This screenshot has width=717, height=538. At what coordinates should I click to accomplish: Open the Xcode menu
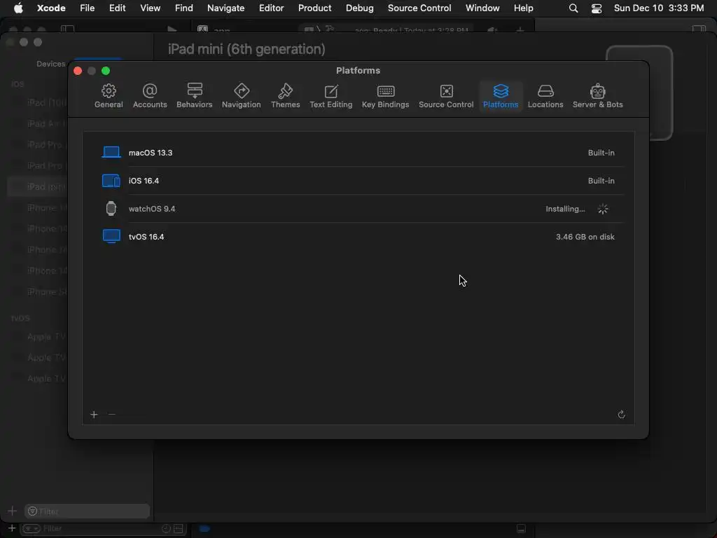pyautogui.click(x=51, y=8)
